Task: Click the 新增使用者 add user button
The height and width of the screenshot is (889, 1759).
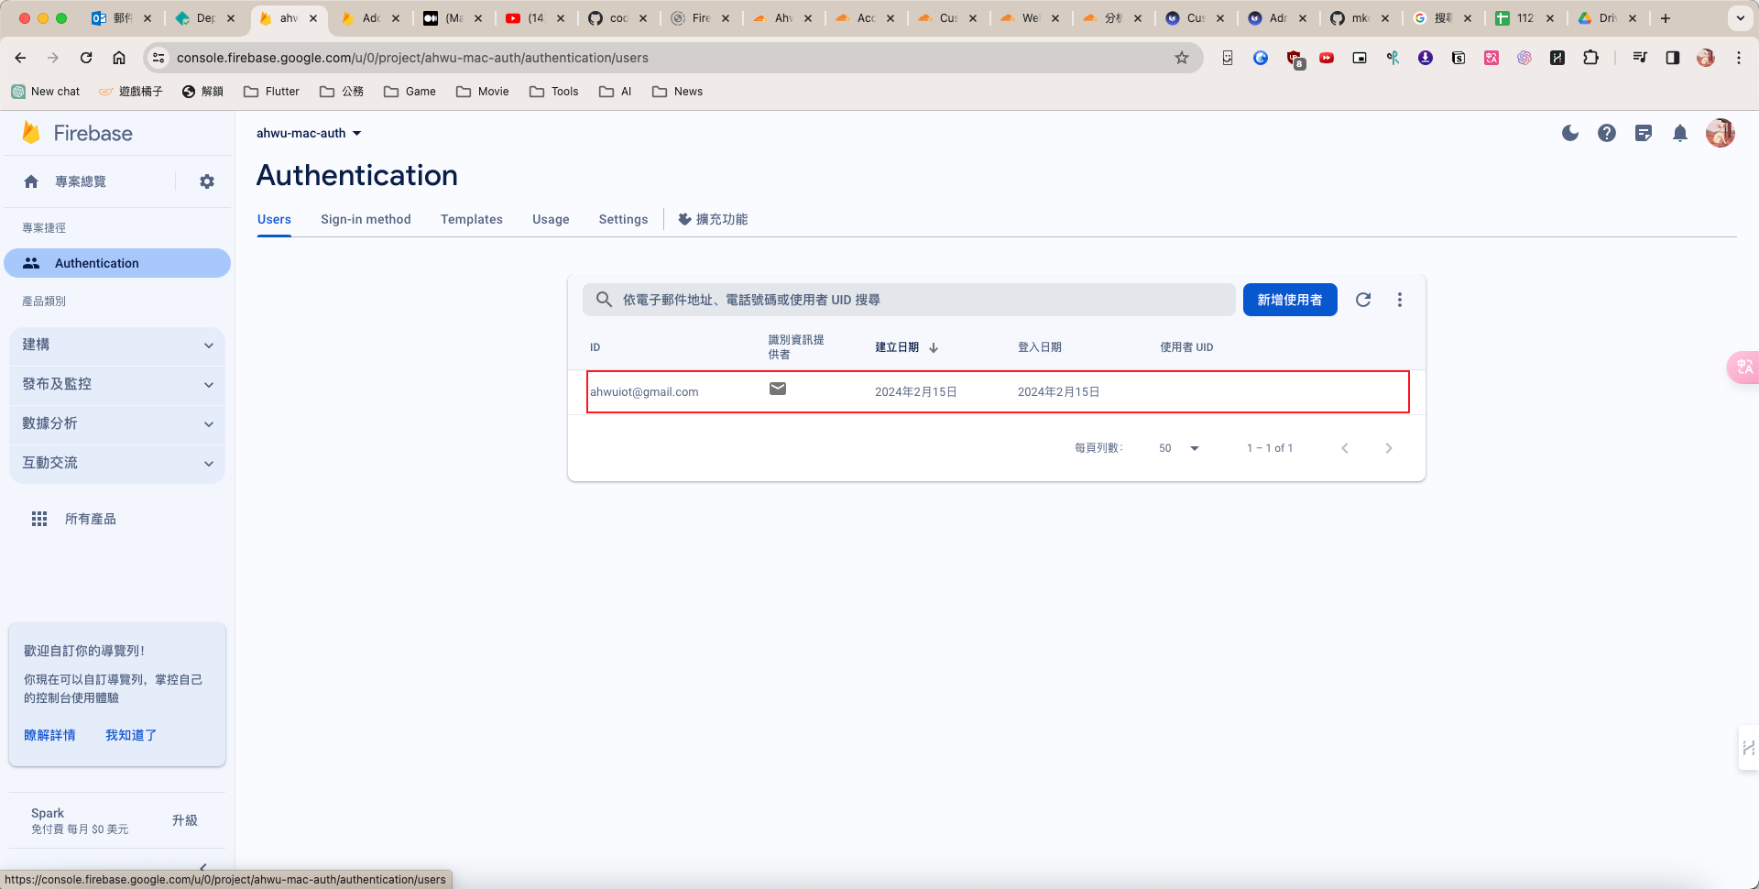Action: click(x=1289, y=300)
